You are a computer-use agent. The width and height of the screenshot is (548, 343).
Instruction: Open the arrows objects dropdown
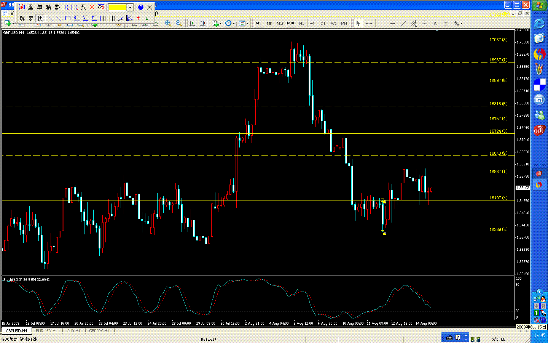[458, 23]
